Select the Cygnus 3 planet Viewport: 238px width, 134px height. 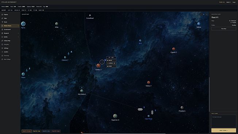coord(174,49)
